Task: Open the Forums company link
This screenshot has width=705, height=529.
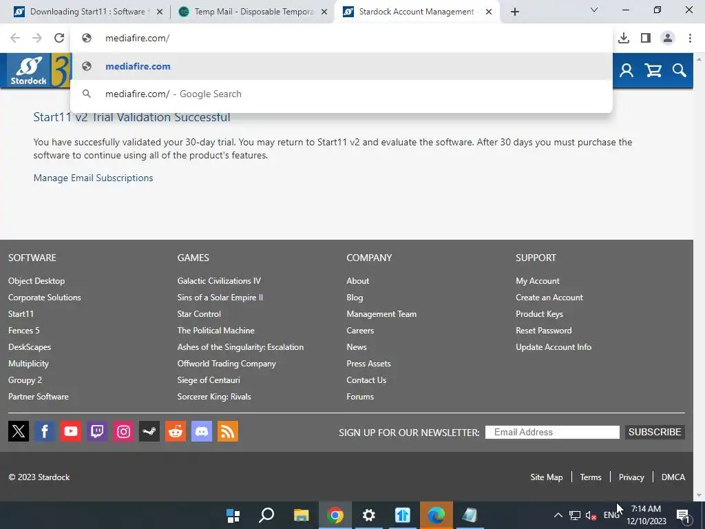Action: [x=360, y=396]
